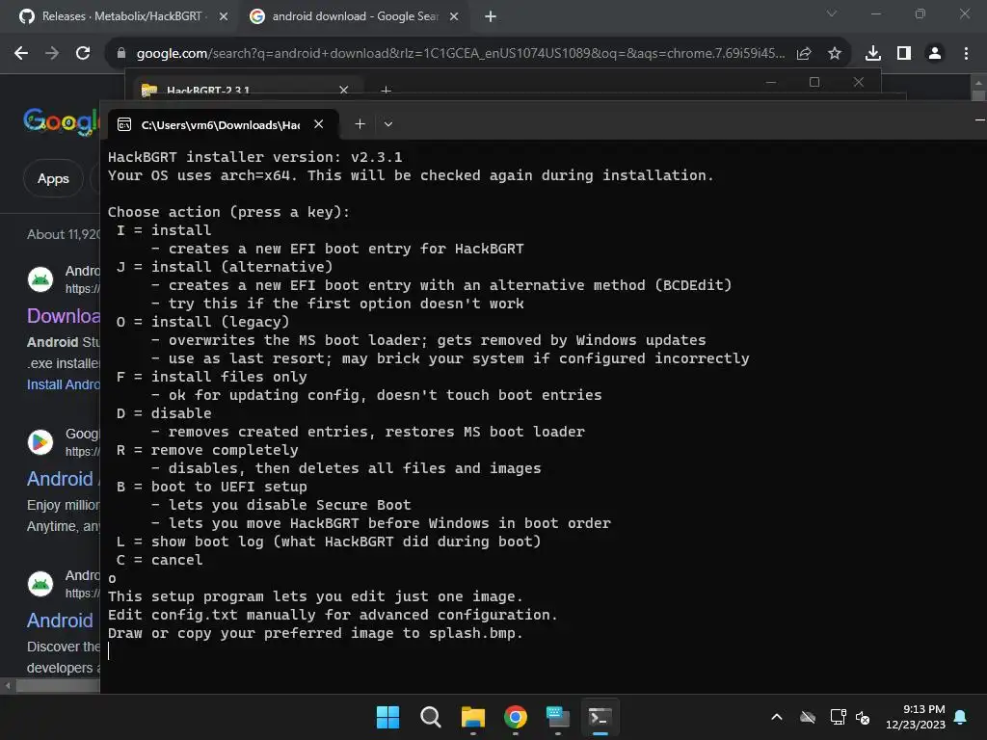This screenshot has width=987, height=740.
Task: Open the Download Android Studio result link
Action: [x=63, y=316]
